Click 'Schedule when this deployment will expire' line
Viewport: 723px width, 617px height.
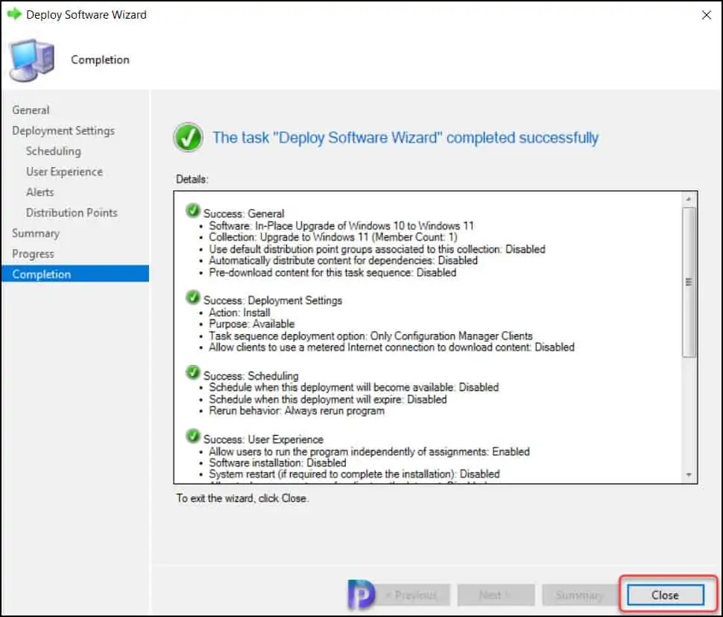coord(328,399)
